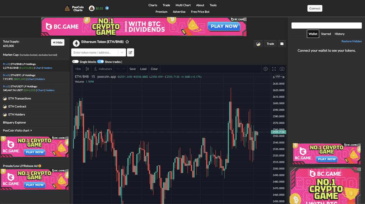Open the Advertise menu item
Screen dimensions: 365x204
pyautogui.click(x=179, y=12)
